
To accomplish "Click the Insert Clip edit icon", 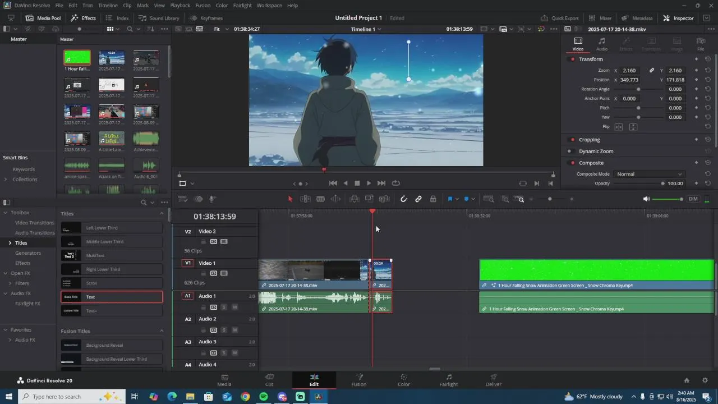I will 355,199.
